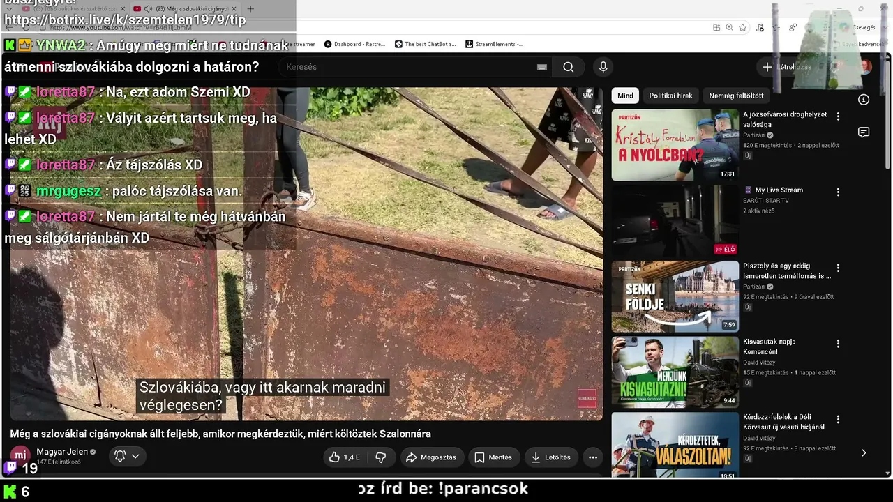
Task: Open the 'KÉRDEZTETEK, VÁLASZOLTAM!' video thumbnail
Action: [675, 446]
